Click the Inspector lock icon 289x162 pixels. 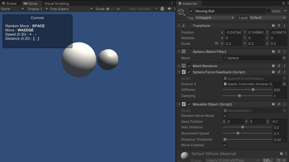[x=283, y=4]
